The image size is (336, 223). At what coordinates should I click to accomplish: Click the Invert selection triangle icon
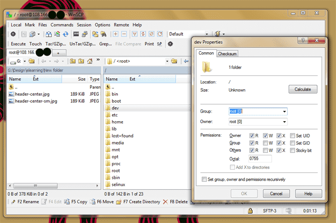(134, 34)
